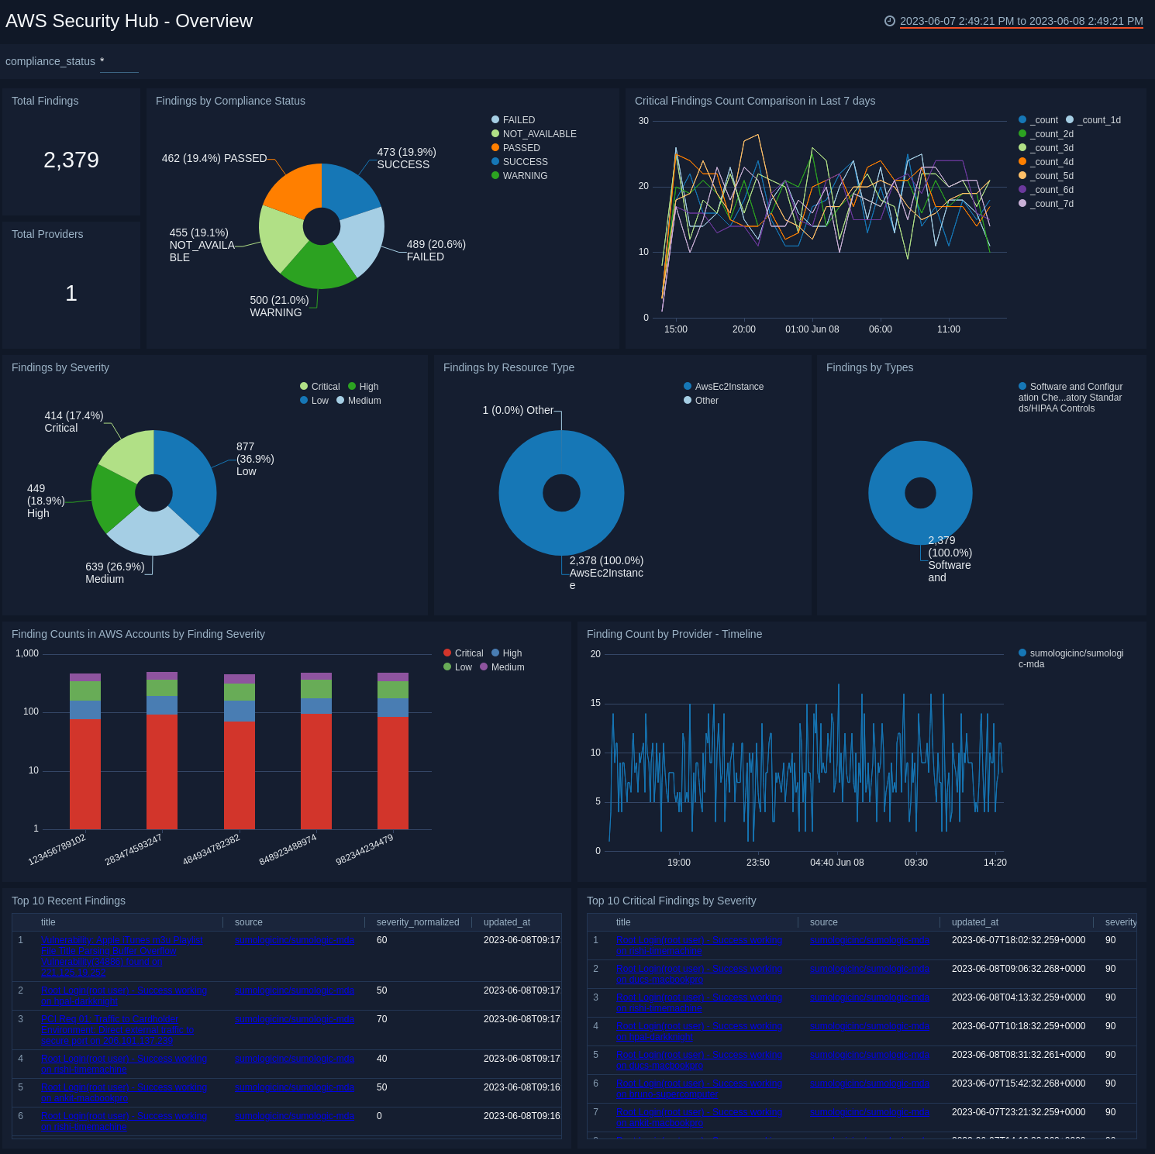The image size is (1155, 1154).
Task: Toggle the _count_7d series legend
Action: tap(1046, 204)
